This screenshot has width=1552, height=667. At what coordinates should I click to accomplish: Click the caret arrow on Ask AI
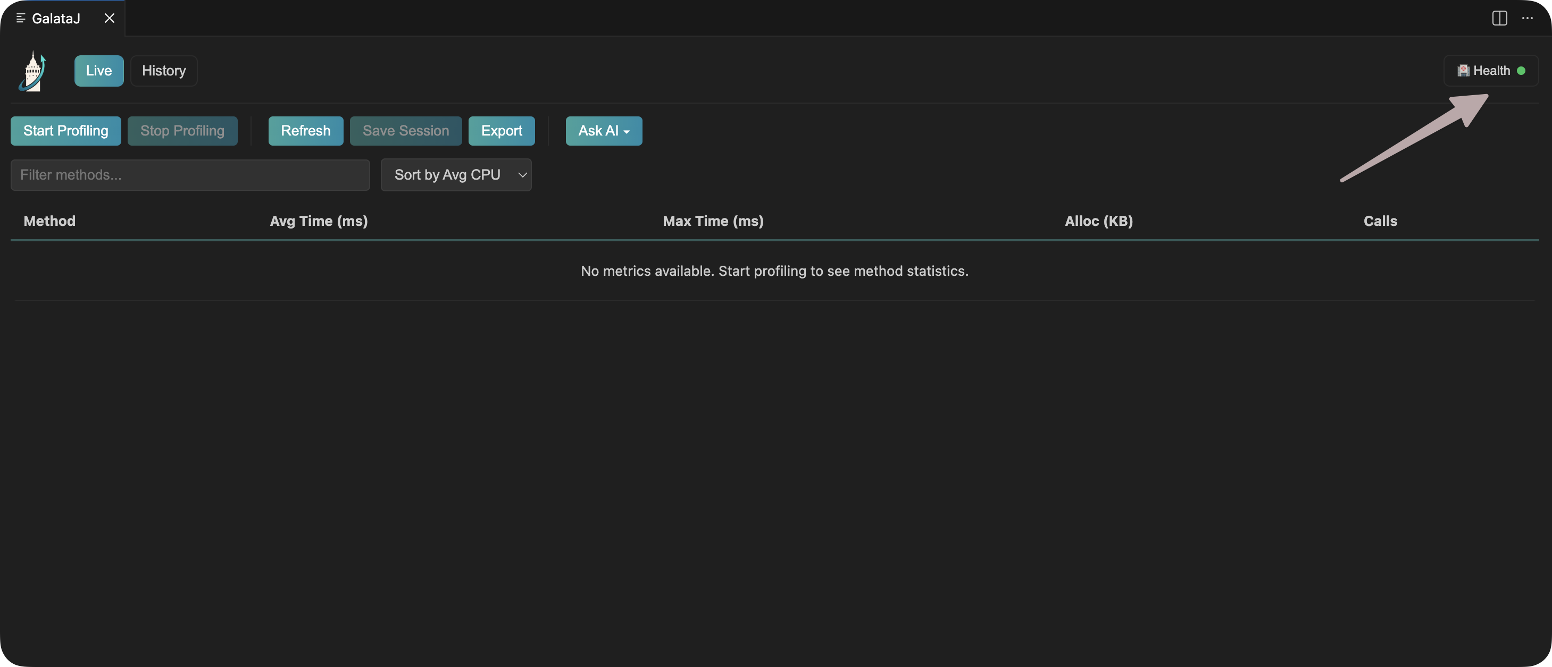[627, 132]
